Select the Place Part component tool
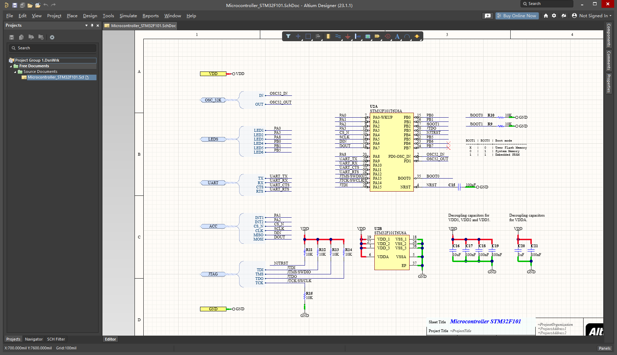 coord(328,36)
